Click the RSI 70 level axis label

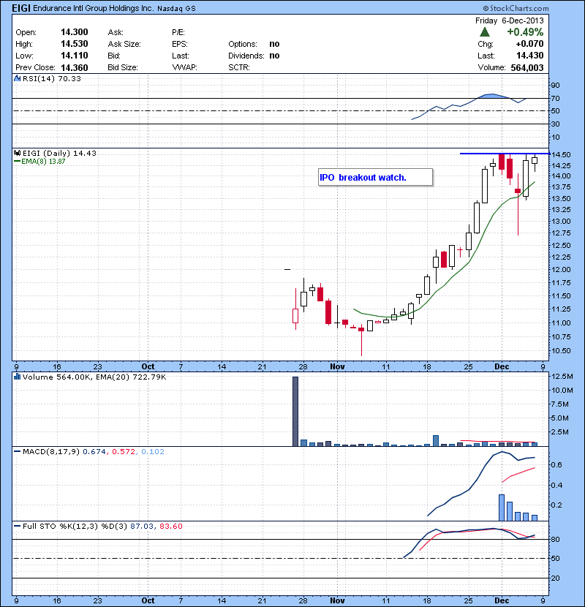pyautogui.click(x=555, y=98)
